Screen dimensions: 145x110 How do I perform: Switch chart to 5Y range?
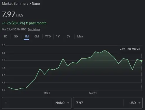(x=68, y=37)
